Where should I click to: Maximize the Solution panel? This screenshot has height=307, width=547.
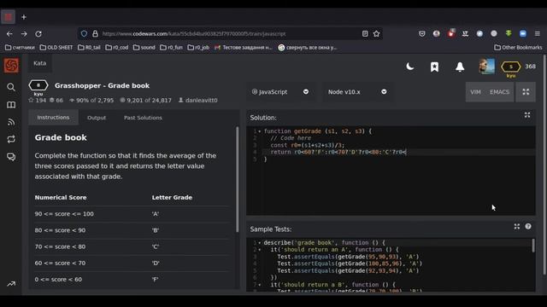click(x=527, y=115)
